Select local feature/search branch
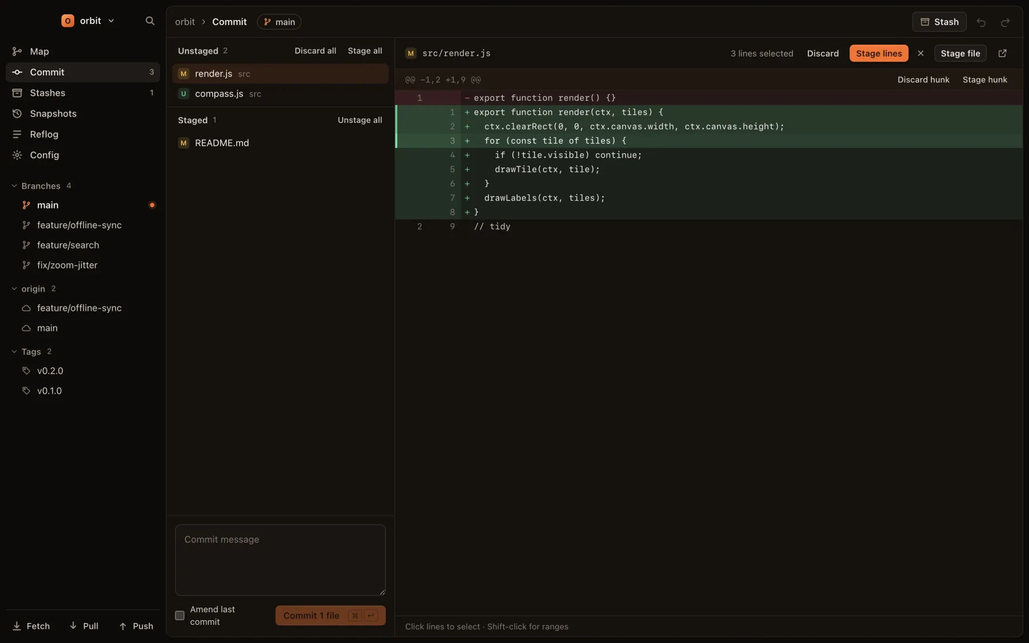The height and width of the screenshot is (643, 1029). pyautogui.click(x=83, y=245)
